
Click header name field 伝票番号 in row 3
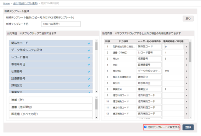click(x=149, y=59)
